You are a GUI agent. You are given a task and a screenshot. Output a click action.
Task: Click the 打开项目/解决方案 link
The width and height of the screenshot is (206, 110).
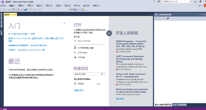[85, 48]
